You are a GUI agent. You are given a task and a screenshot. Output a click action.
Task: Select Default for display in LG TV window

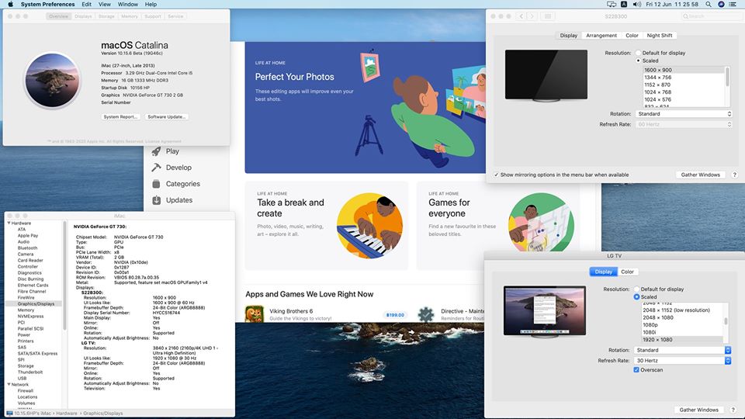636,289
